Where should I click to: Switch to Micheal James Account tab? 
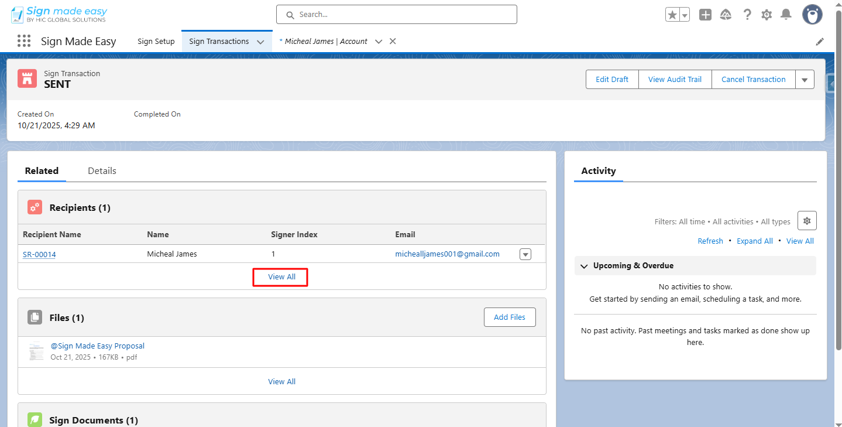point(326,41)
